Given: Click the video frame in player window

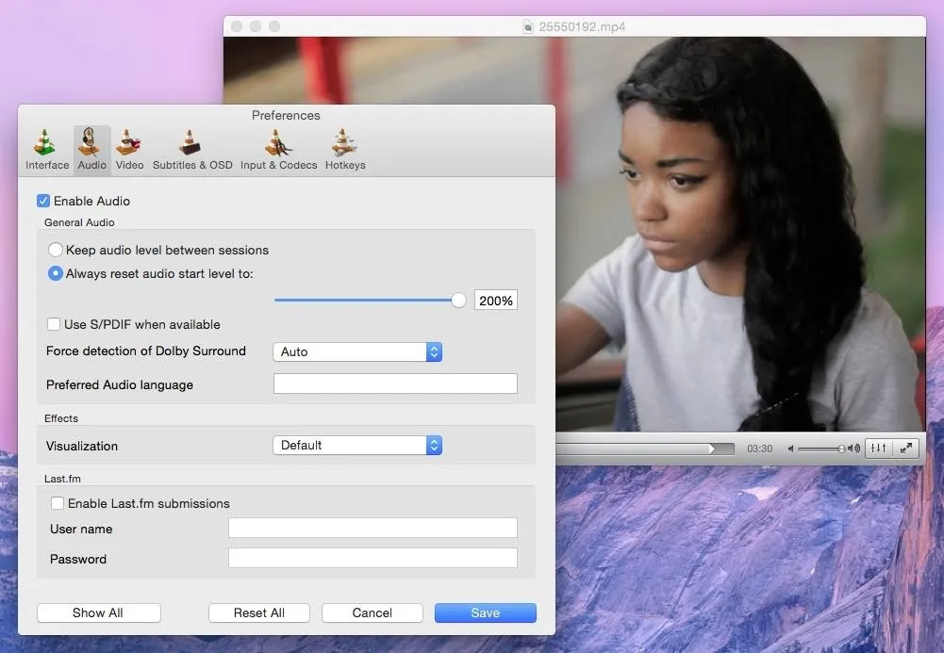Looking at the screenshot, I should click(740, 235).
